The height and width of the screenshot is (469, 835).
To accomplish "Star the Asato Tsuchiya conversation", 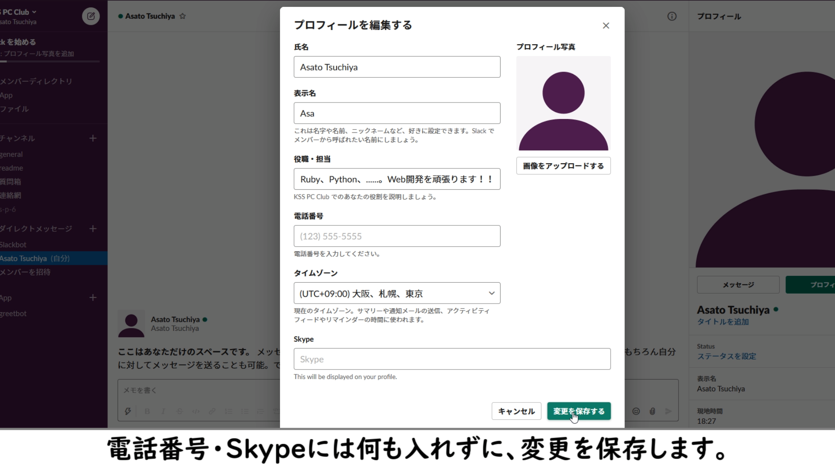I will tap(183, 16).
